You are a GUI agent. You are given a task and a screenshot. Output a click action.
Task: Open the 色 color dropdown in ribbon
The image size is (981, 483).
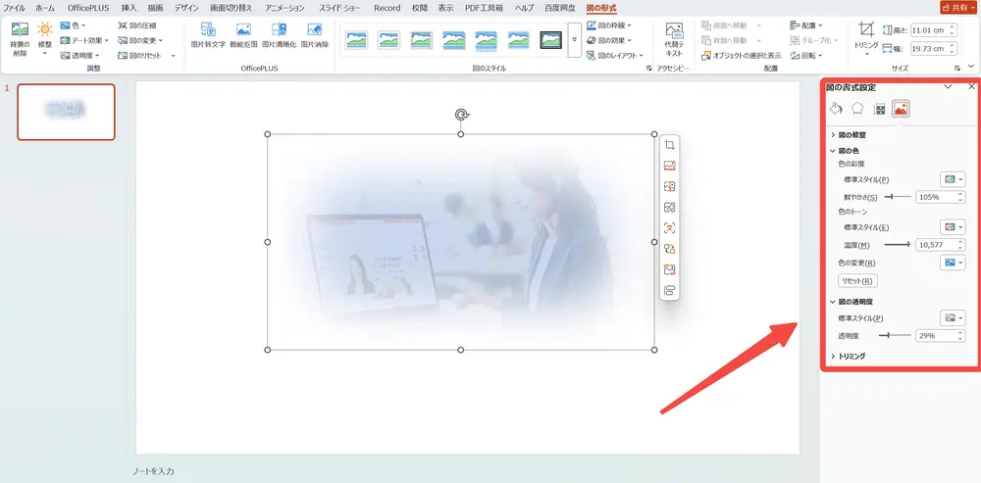click(x=74, y=25)
